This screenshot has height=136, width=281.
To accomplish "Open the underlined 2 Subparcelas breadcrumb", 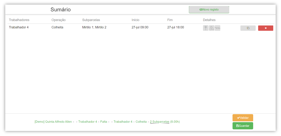I will tap(160, 122).
